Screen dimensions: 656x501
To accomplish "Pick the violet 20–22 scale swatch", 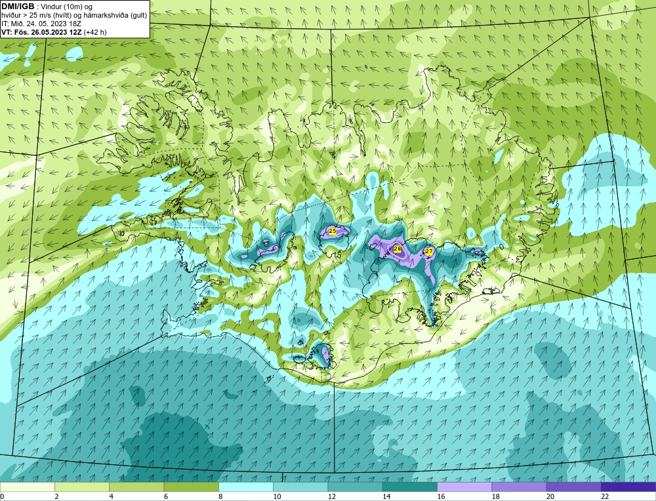I will [x=573, y=487].
